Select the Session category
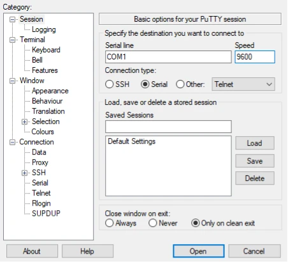This screenshot has width=288, height=262. pos(31,19)
